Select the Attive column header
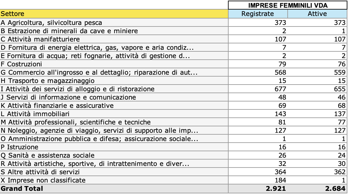 click(317, 14)
